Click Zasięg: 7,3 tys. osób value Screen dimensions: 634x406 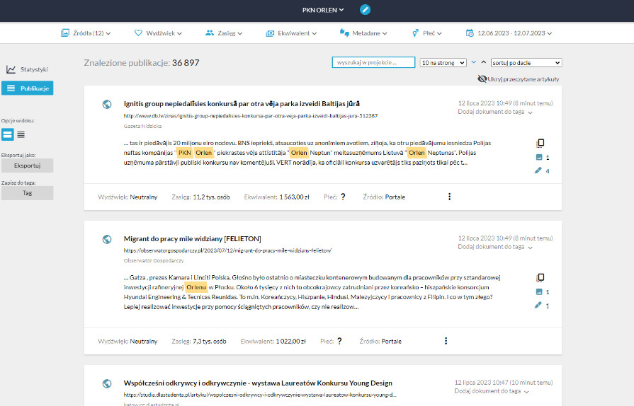(199, 342)
